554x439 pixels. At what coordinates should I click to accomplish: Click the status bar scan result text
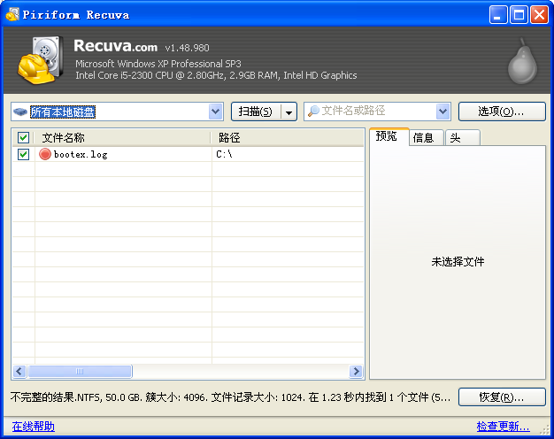tap(230, 397)
